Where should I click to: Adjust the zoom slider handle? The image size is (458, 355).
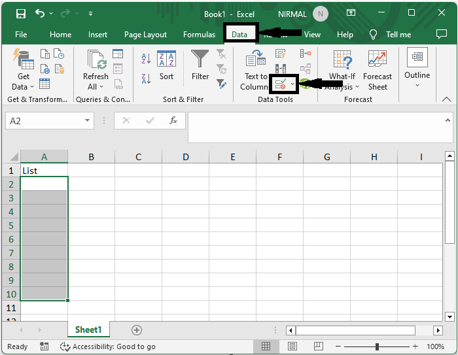[377, 347]
